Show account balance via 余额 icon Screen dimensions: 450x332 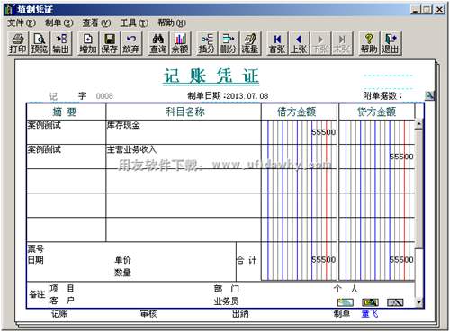pos(180,43)
